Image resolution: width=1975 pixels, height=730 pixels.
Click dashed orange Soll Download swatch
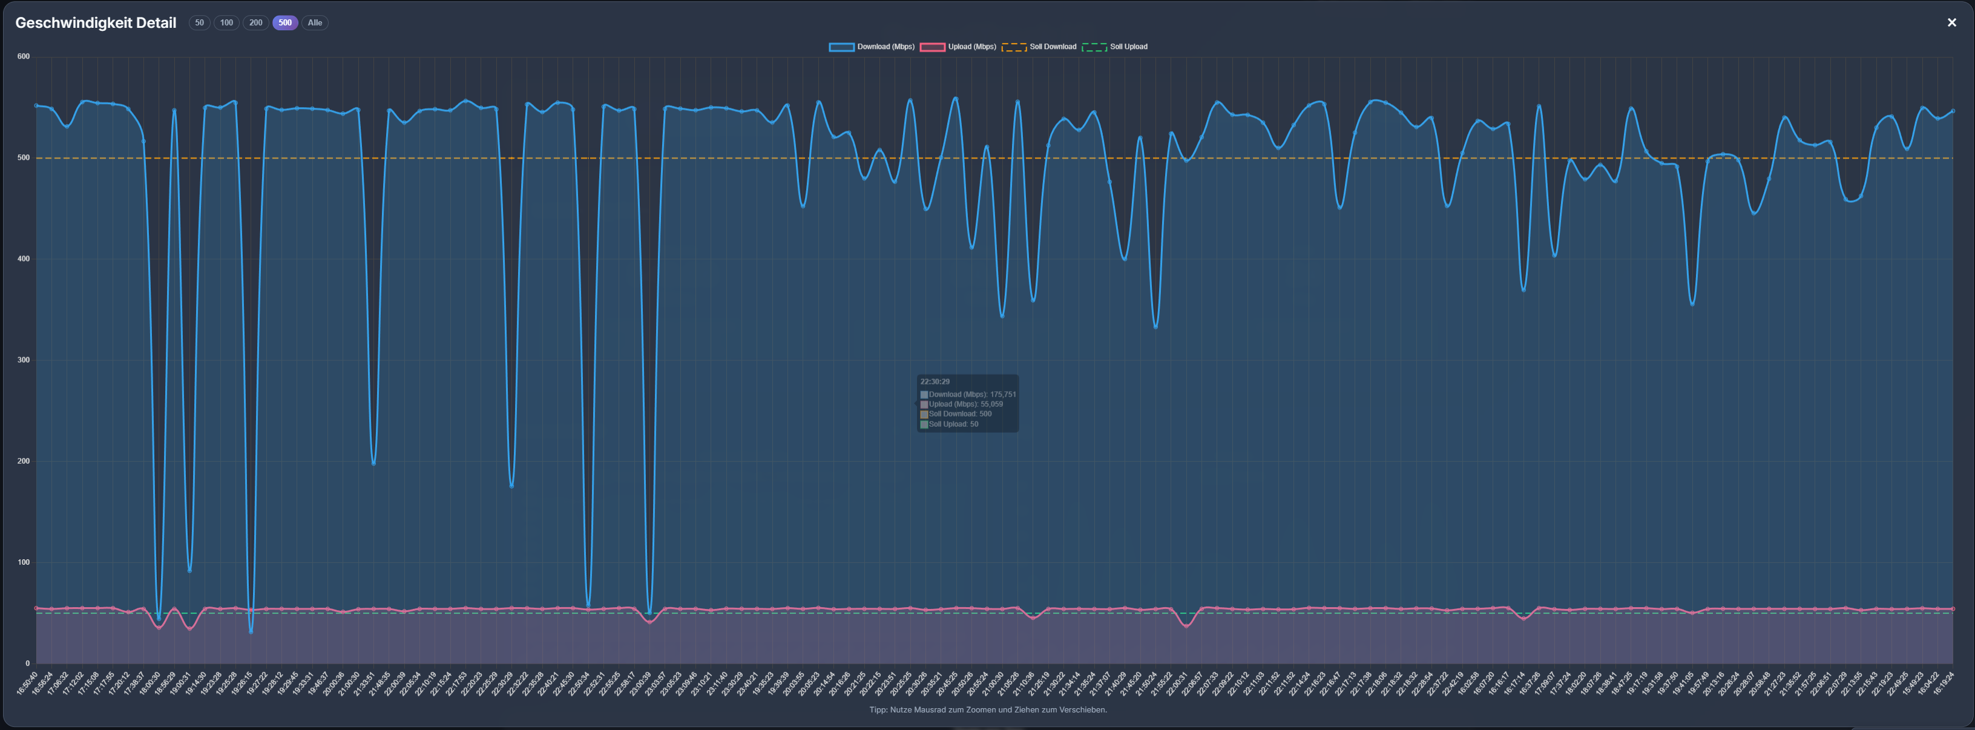tap(1014, 47)
